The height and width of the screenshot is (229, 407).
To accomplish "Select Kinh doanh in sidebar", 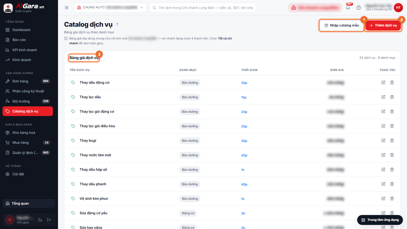I will [x=28, y=60].
